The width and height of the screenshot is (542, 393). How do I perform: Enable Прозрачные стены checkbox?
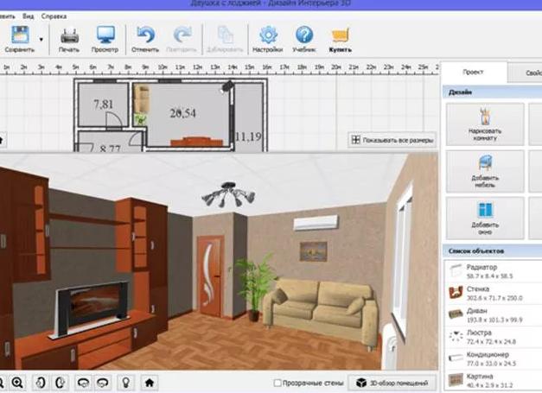tap(277, 382)
